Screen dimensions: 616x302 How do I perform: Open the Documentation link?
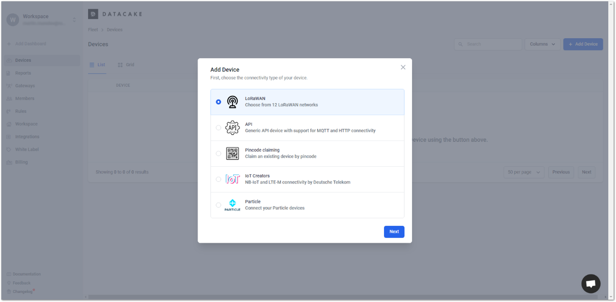[x=27, y=274]
